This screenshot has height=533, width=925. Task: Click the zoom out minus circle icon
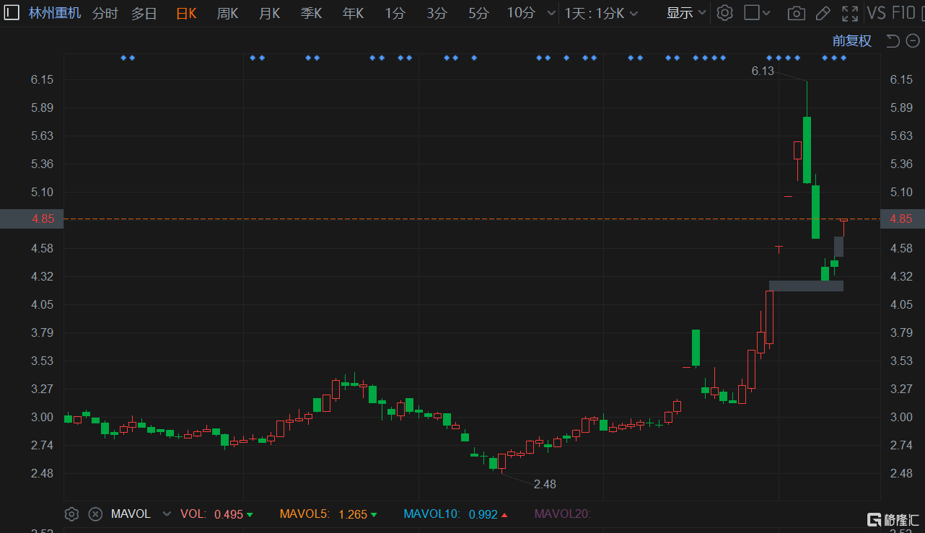point(913,41)
